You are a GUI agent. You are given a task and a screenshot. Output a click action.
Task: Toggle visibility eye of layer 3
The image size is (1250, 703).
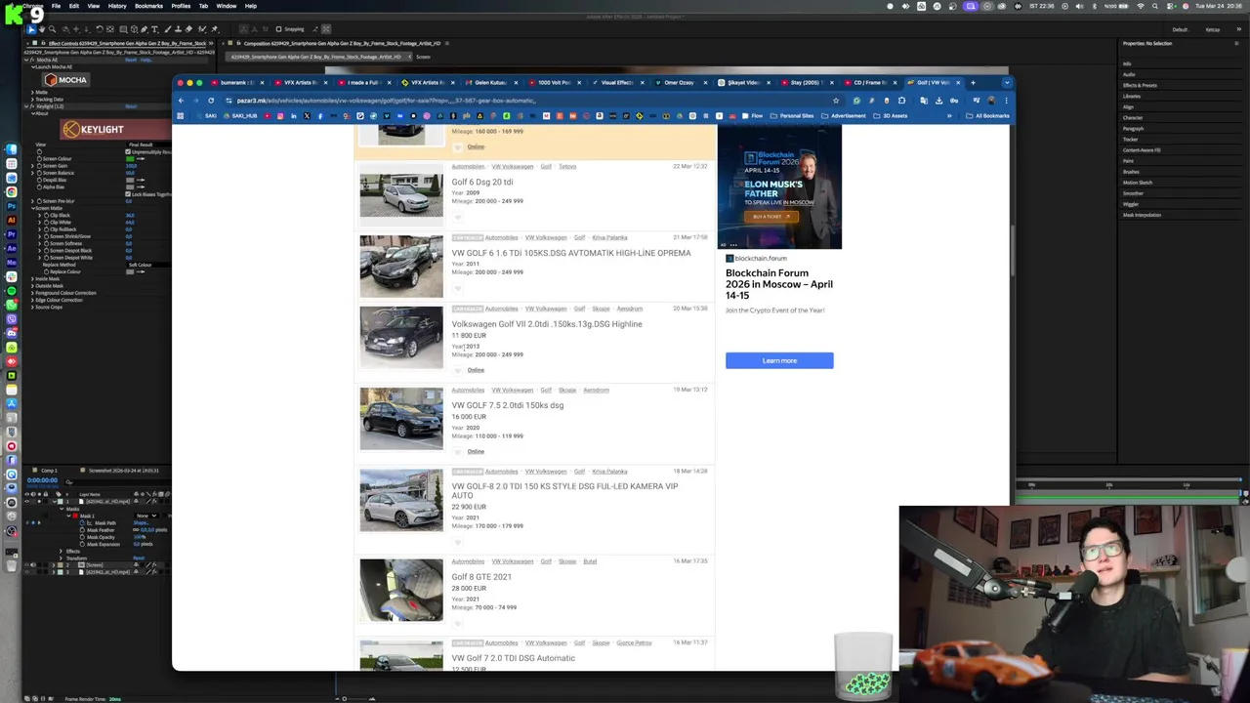coord(26,572)
